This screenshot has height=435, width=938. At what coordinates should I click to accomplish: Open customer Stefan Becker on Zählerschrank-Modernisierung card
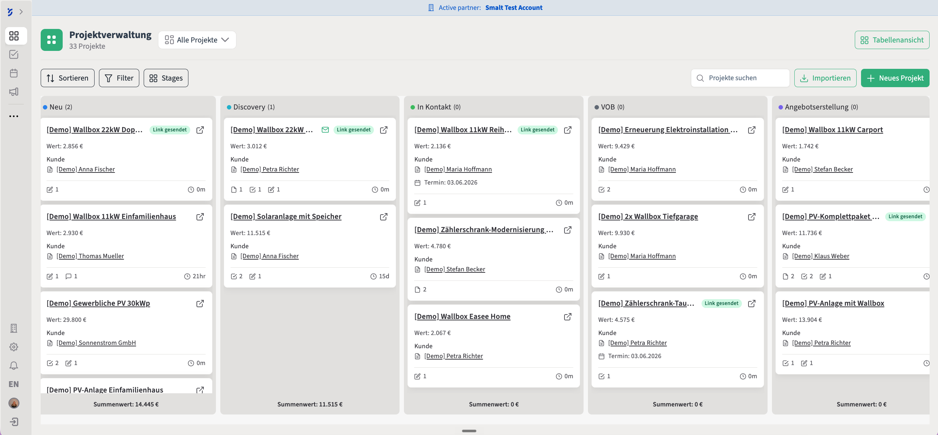(455, 269)
